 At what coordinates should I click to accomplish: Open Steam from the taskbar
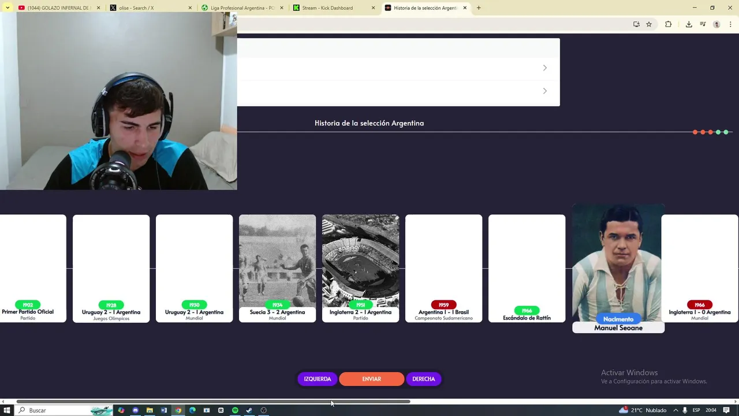(249, 410)
